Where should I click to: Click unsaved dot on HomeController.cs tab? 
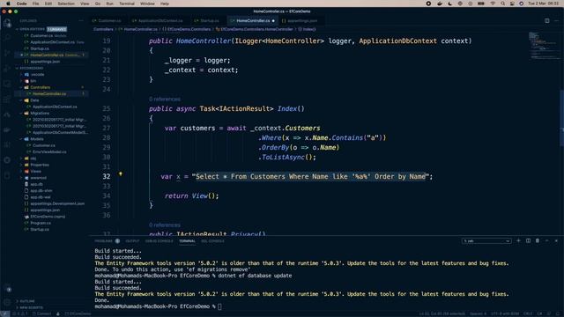click(x=273, y=21)
